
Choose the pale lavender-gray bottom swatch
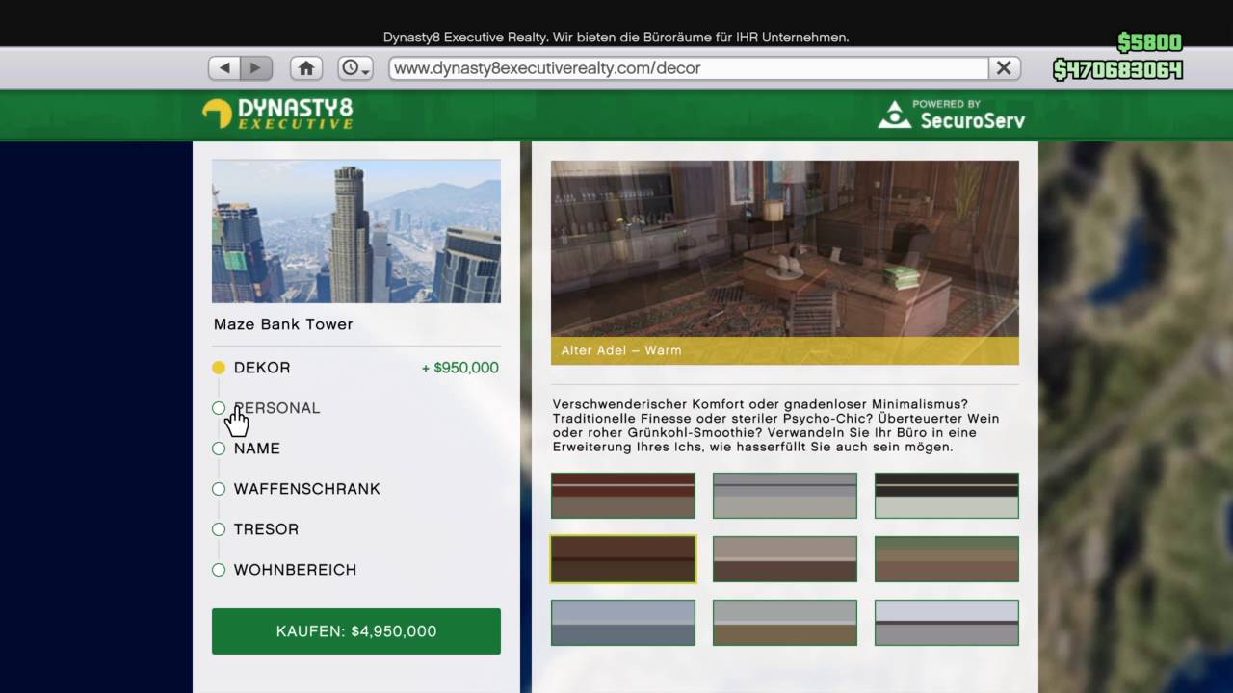click(947, 623)
